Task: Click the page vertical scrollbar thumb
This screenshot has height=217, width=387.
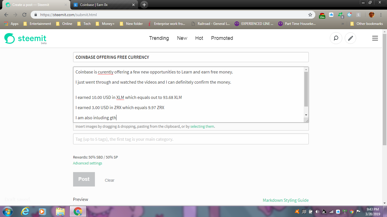Action: point(384,89)
